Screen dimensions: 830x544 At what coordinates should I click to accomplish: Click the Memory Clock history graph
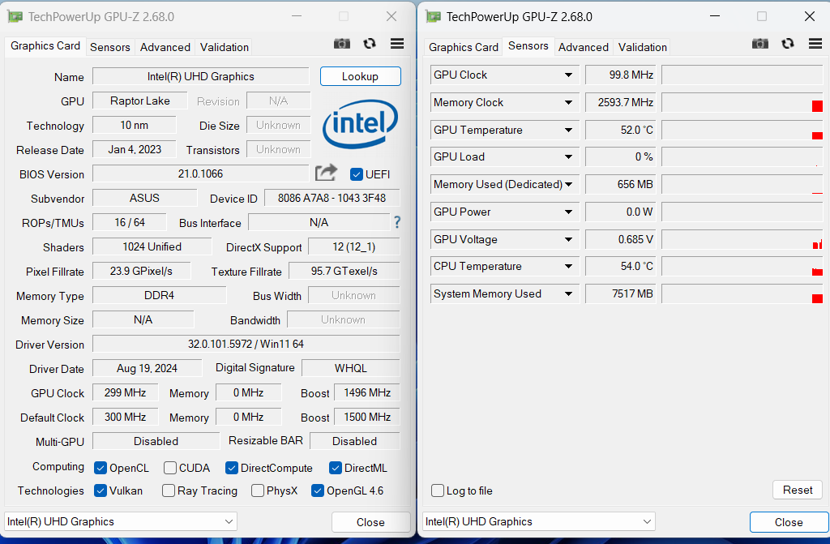coord(742,102)
